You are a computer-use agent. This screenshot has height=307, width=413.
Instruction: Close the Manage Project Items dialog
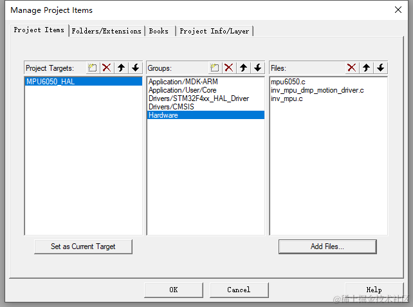398,10
